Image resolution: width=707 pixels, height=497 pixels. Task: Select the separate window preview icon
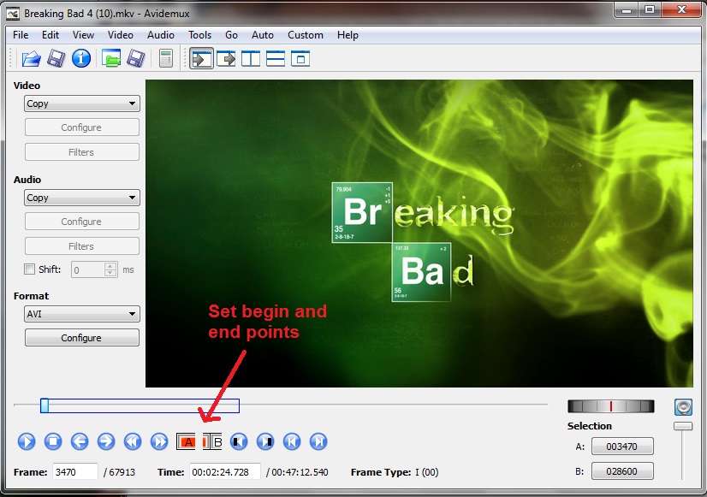click(300, 59)
